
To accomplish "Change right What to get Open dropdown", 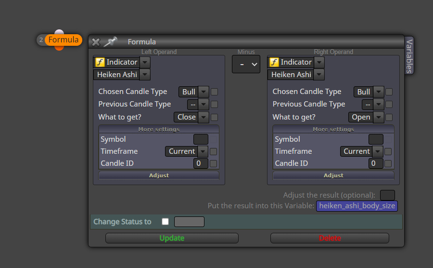I will 379,117.
